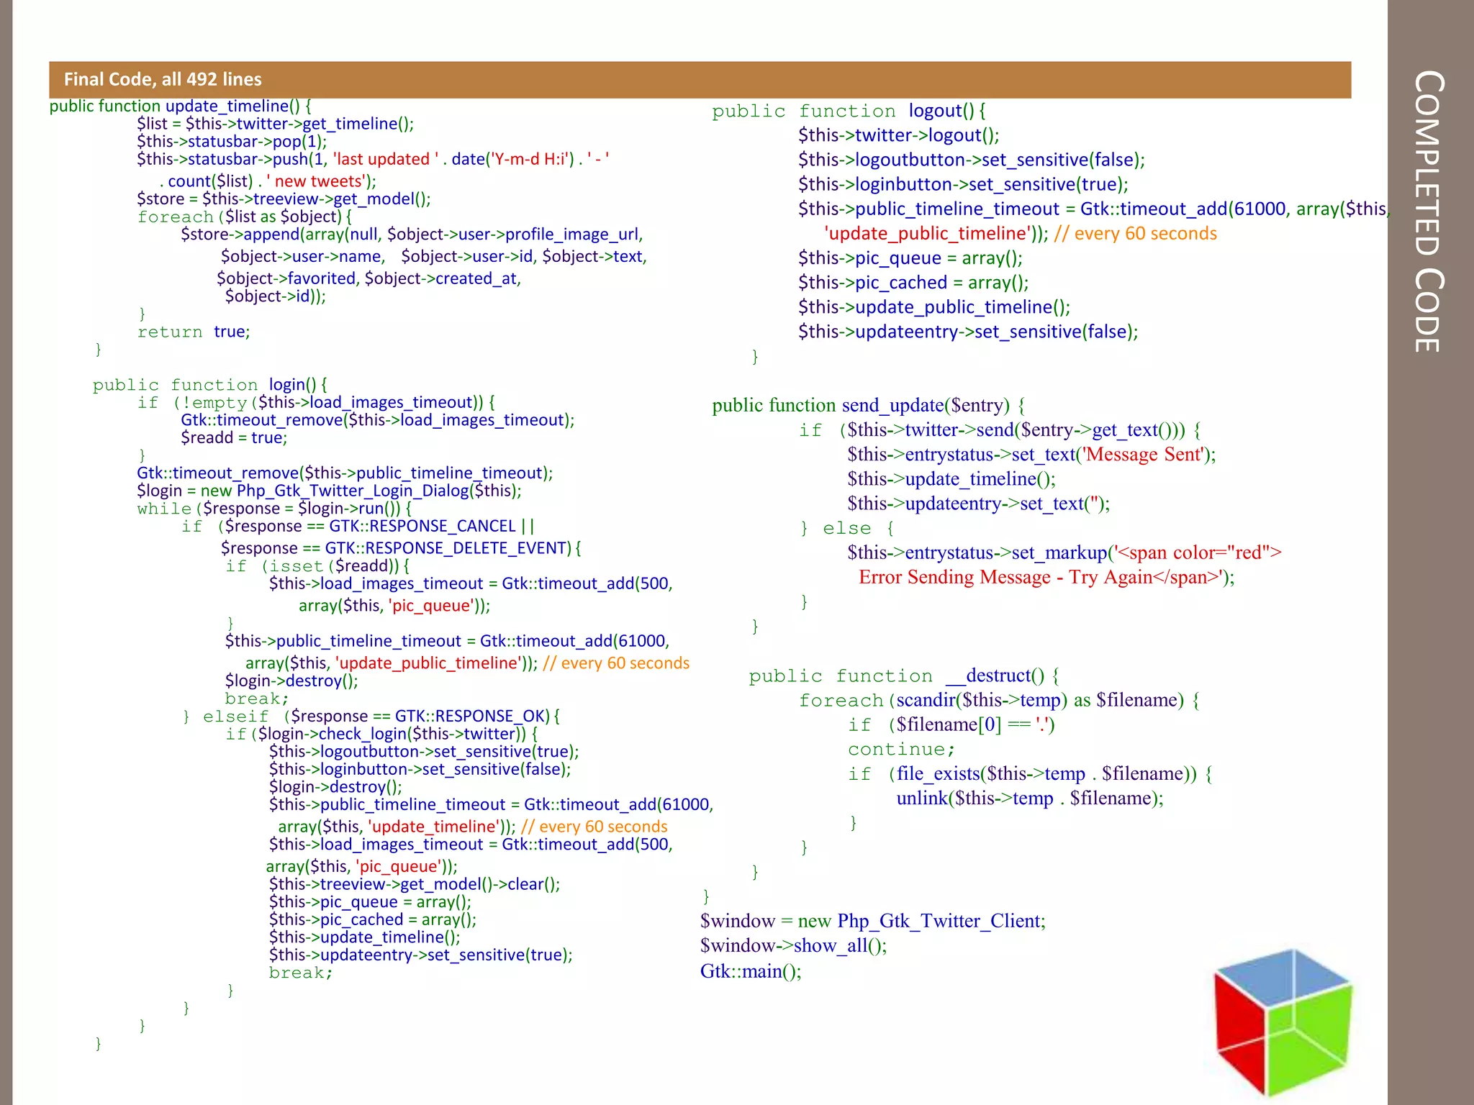Click 'public function send_update($entry) {' line

[869, 405]
